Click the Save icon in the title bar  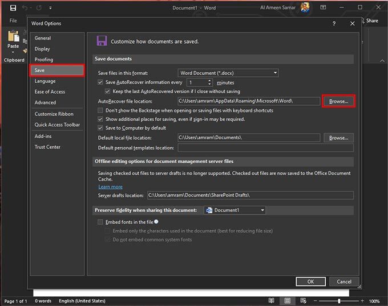13,8
